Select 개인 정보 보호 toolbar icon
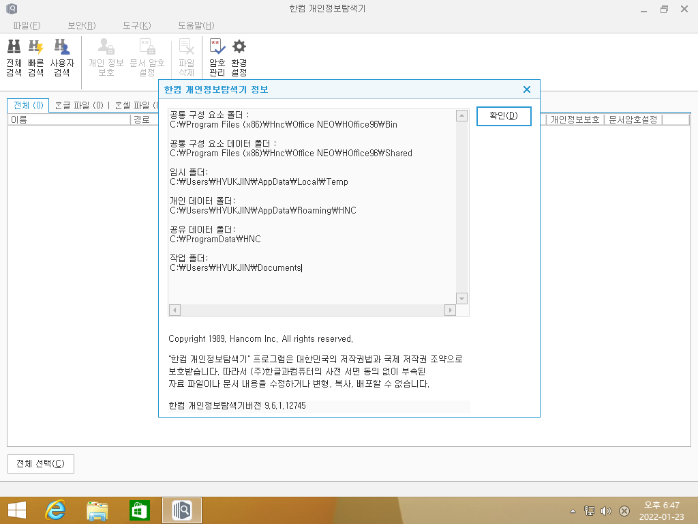This screenshot has height=524, width=698. click(106, 57)
